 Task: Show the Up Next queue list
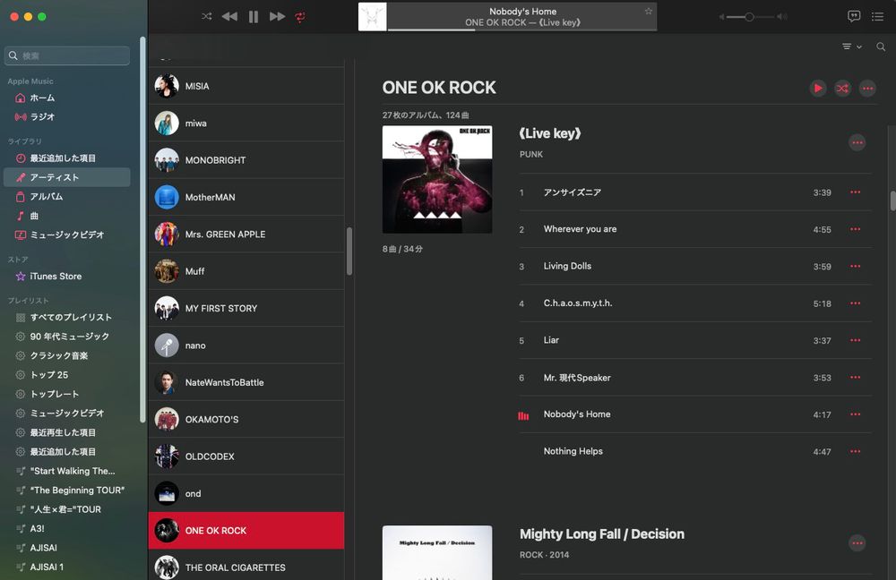coord(878,16)
